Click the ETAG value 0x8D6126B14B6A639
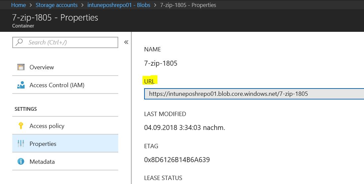This screenshot has height=184, width=364. pyautogui.click(x=177, y=160)
